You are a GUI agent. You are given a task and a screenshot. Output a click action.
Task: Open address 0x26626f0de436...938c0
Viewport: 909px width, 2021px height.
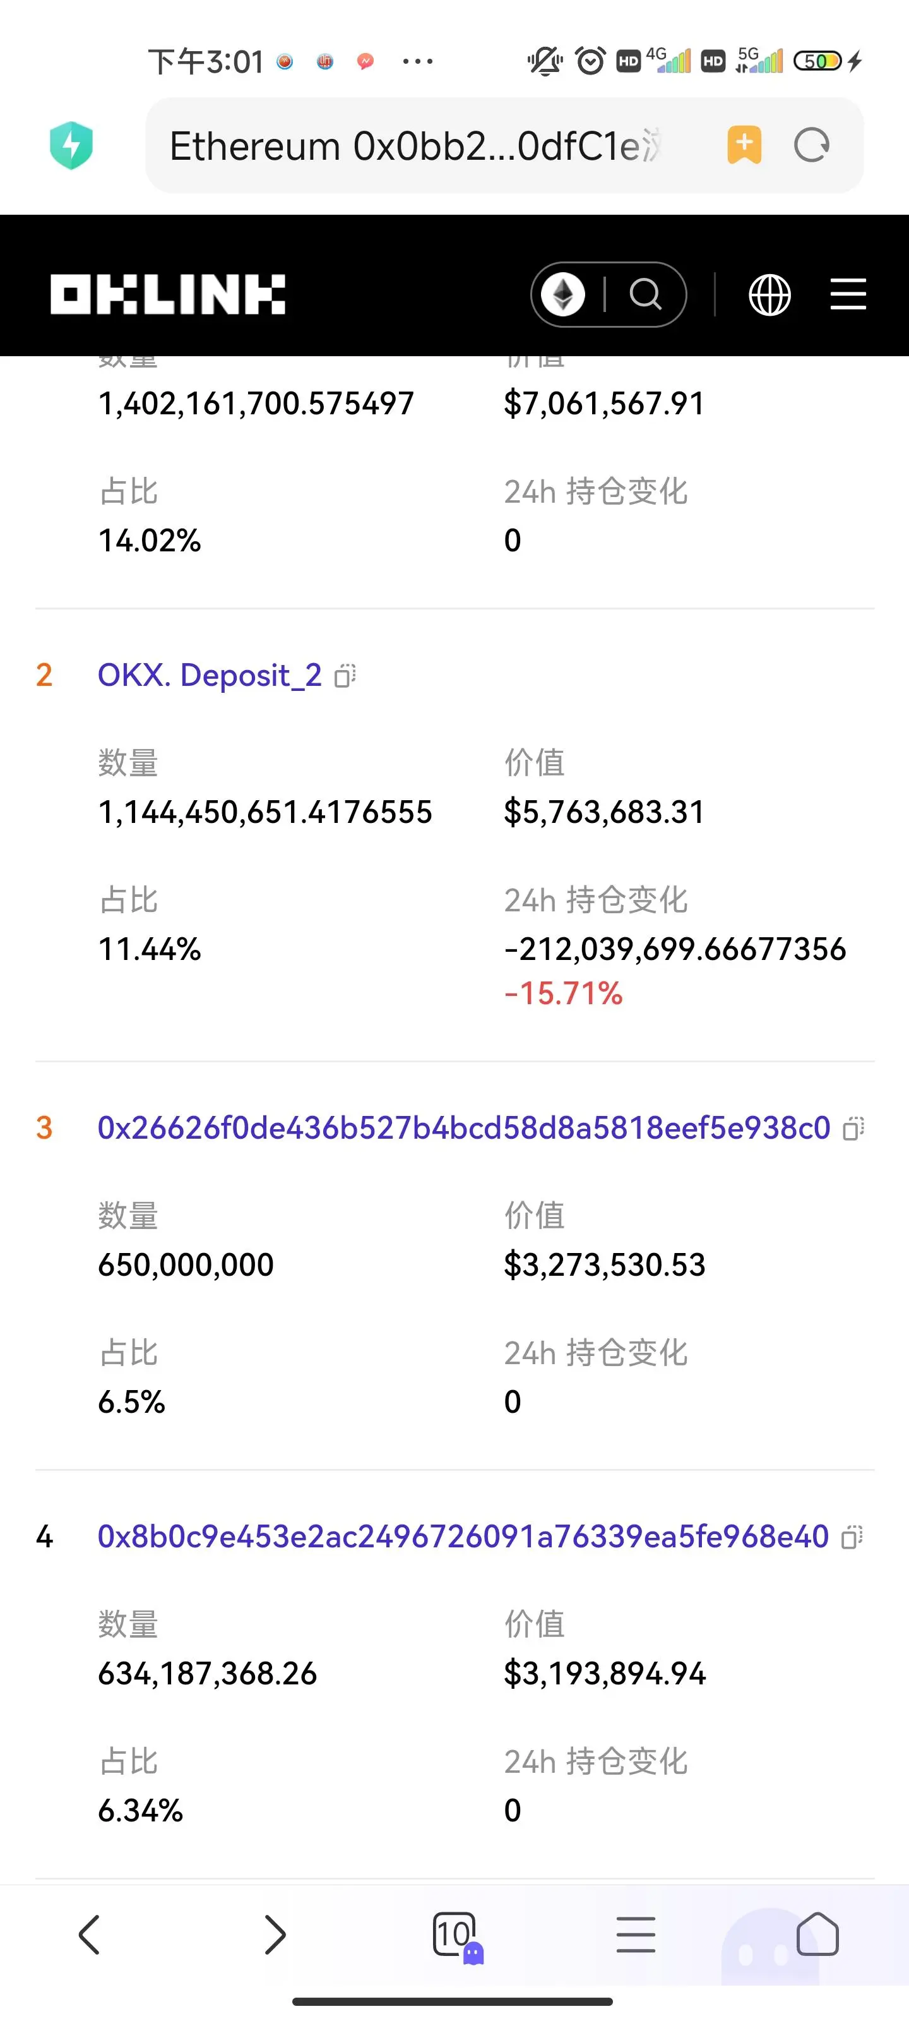463,1127
